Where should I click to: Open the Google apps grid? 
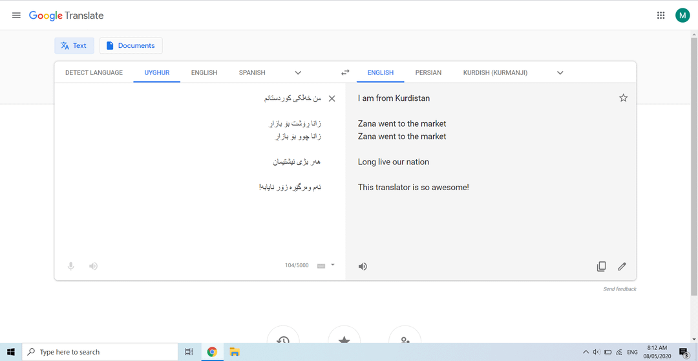[661, 15]
